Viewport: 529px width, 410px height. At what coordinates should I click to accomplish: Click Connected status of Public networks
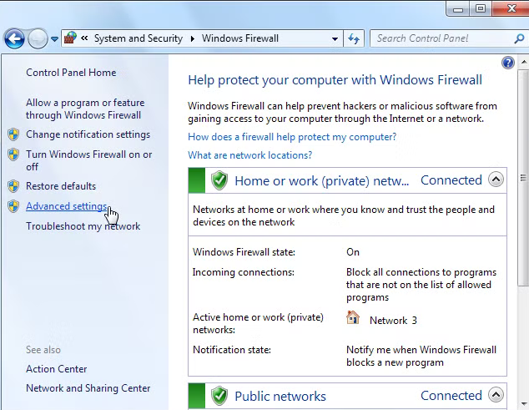point(451,396)
